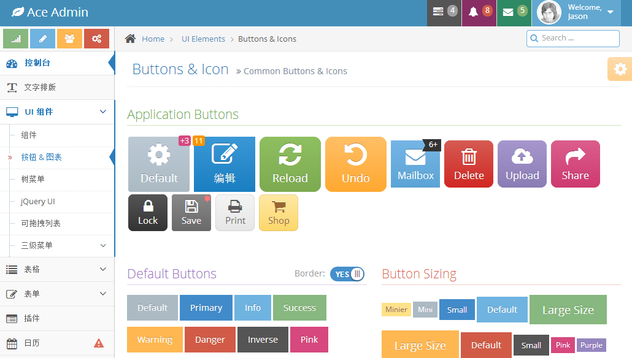Toggle the Border YES switch
632x358 pixels.
(347, 274)
